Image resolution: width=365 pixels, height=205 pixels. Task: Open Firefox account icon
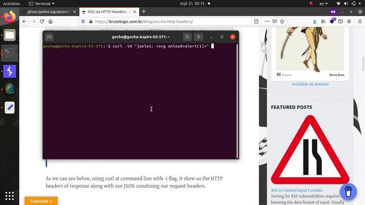click(349, 22)
